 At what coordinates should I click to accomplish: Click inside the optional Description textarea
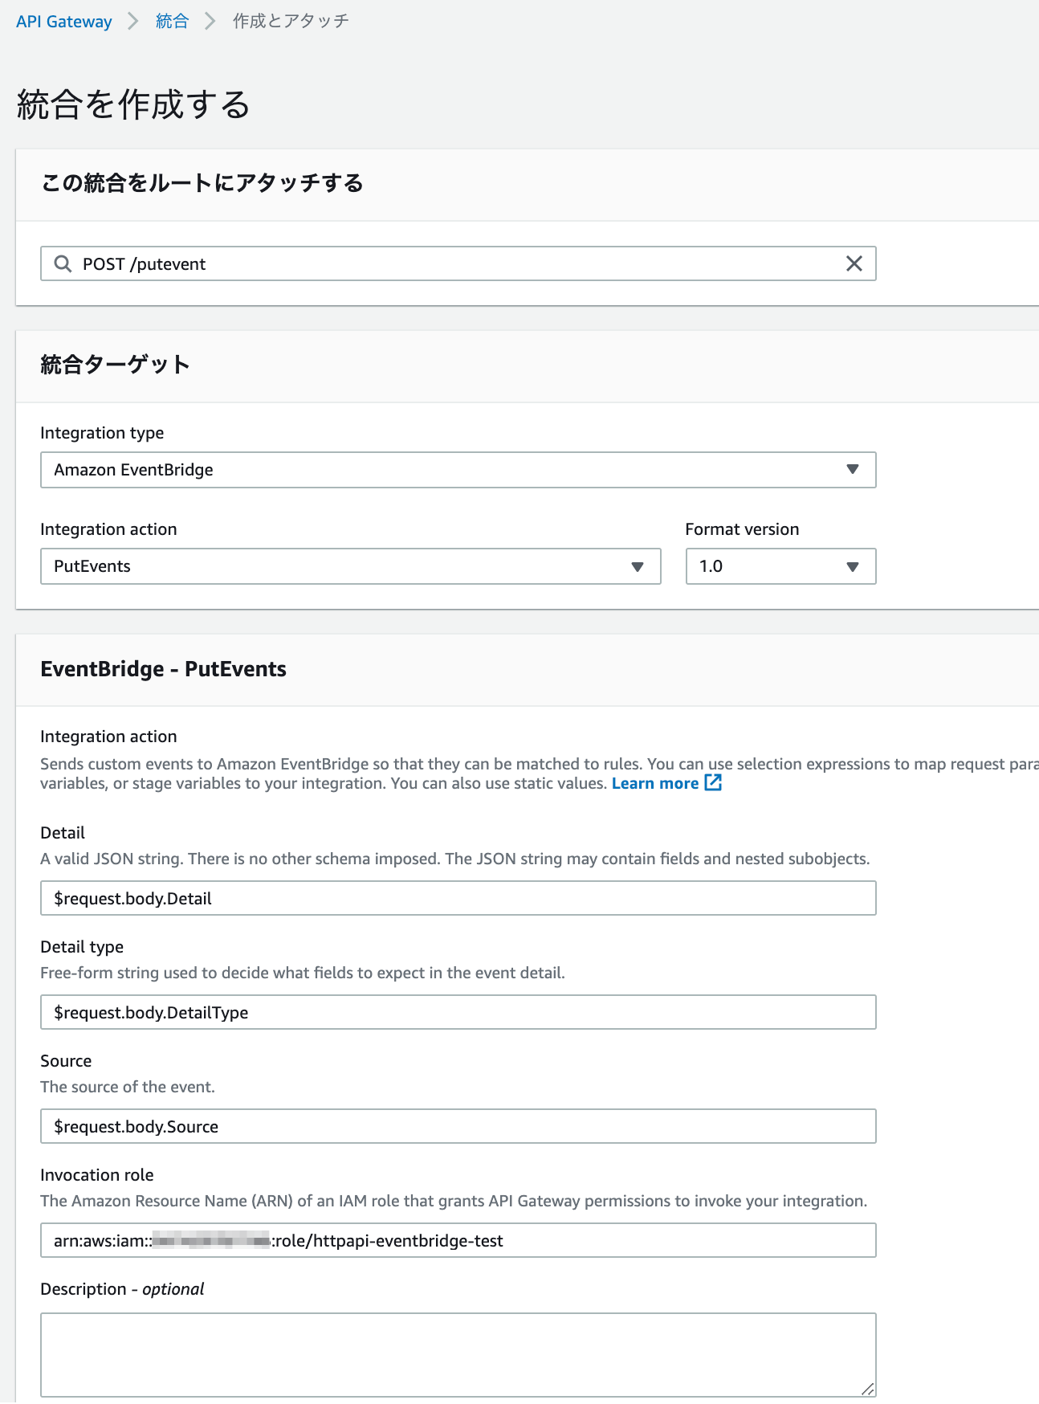tap(458, 1353)
